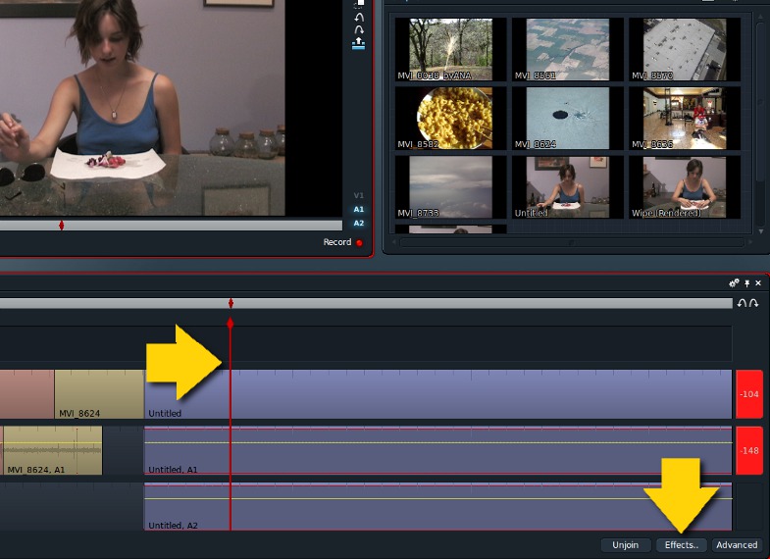Click the Unjoin button
Viewport: 770px width, 559px height.
point(625,545)
